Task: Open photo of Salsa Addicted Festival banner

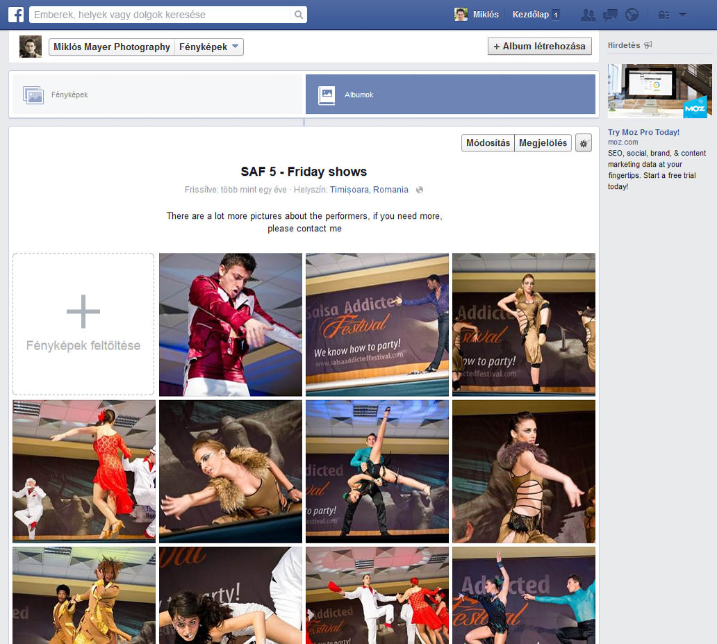Action: (x=377, y=324)
